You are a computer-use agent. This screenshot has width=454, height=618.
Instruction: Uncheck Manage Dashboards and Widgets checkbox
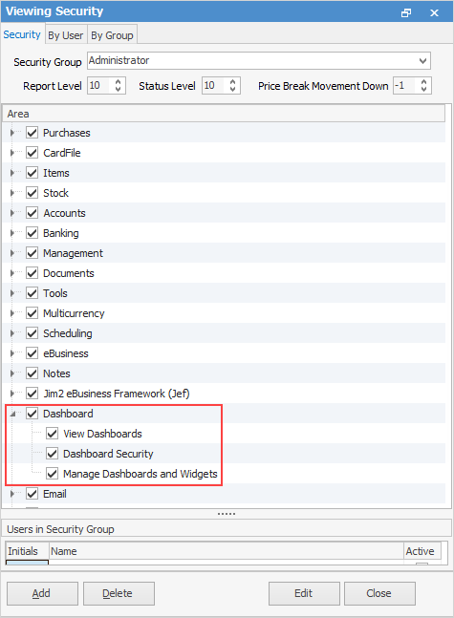[x=52, y=474]
